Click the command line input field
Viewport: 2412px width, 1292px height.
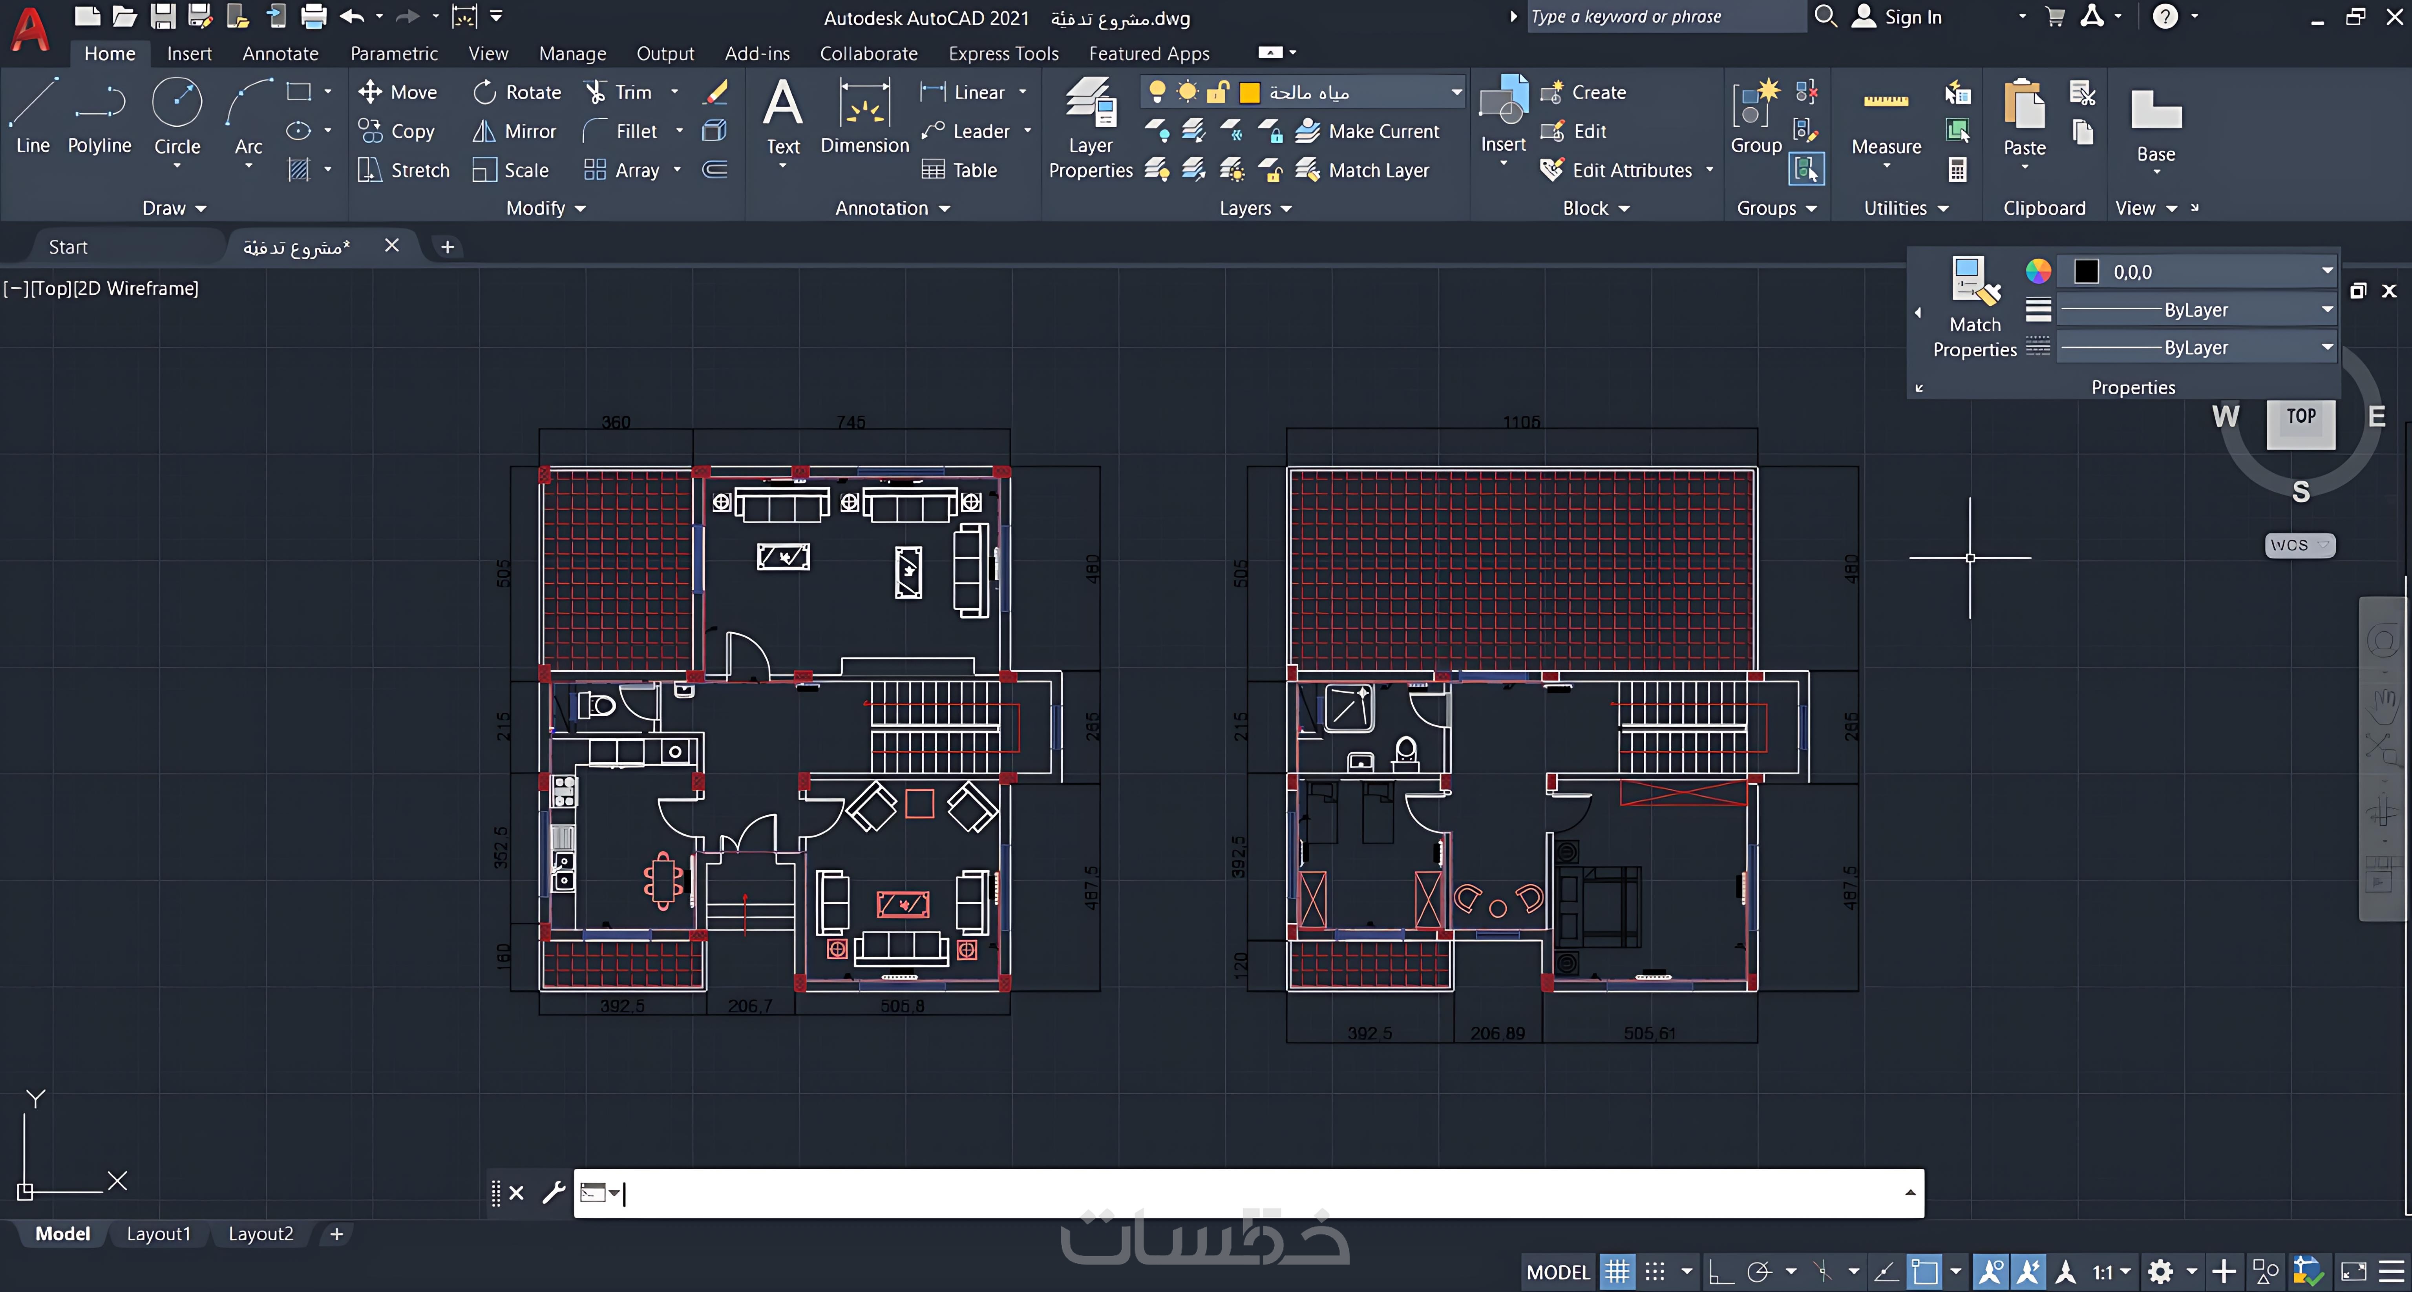coord(1217,1193)
